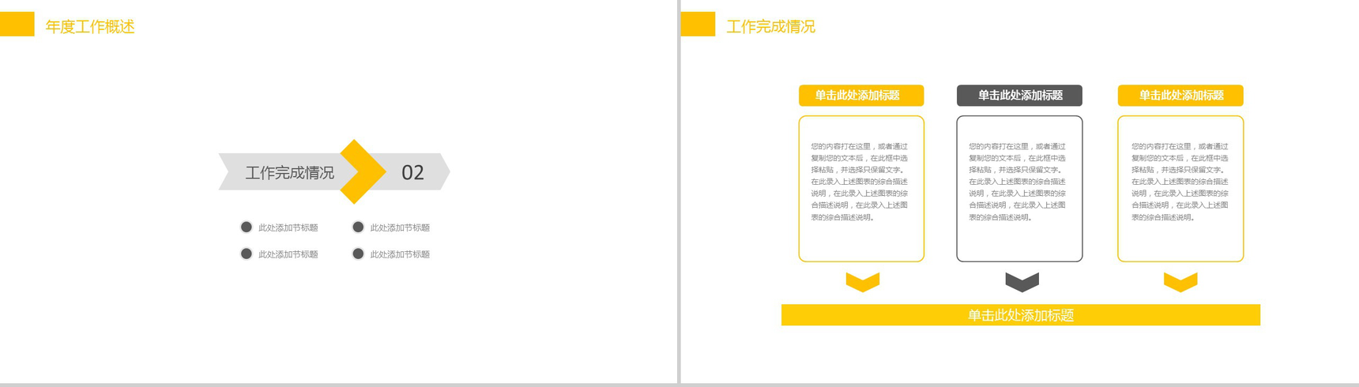The image size is (1359, 387).
Task: Select the leftmost yellow 单击此处添加标题 header
Action: pyautogui.click(x=861, y=96)
